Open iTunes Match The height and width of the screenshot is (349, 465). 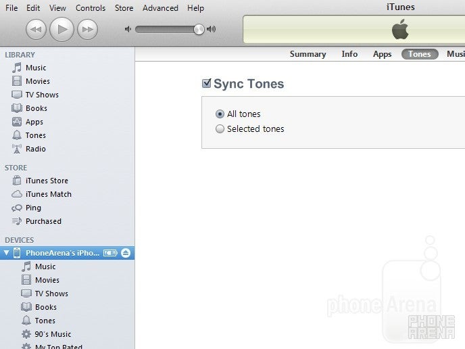pos(41,194)
